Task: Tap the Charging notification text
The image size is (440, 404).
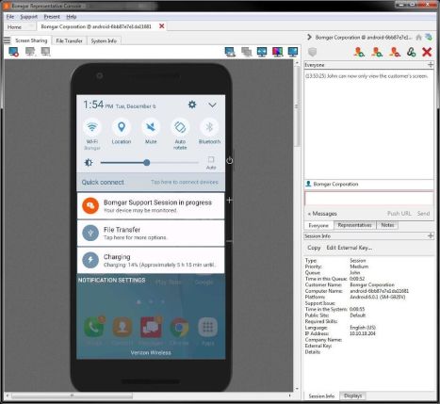Action: [159, 265]
